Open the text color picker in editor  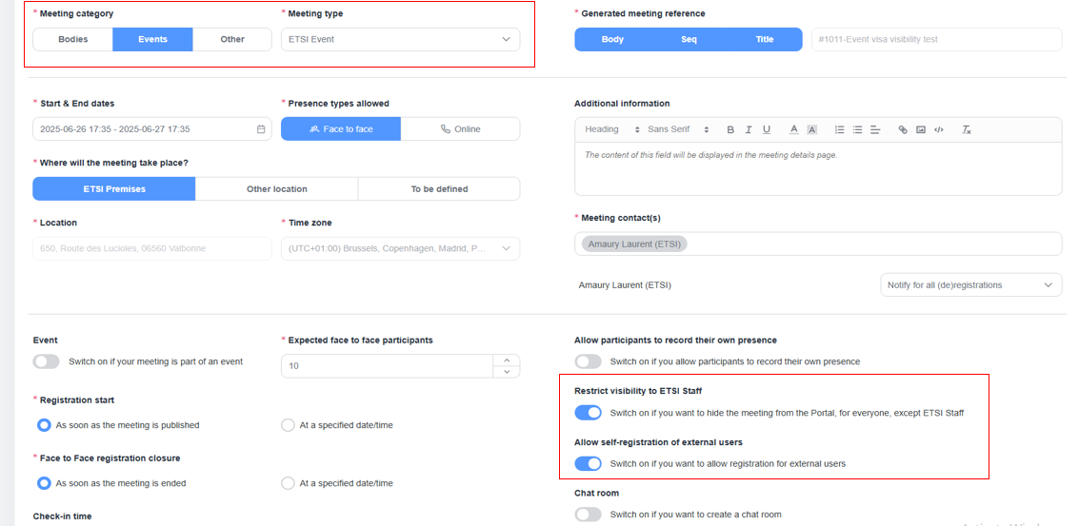click(x=793, y=129)
